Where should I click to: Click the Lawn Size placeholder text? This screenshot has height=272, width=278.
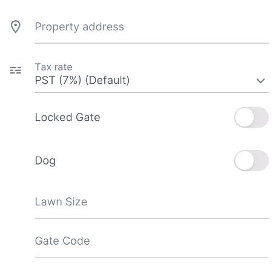[x=61, y=202]
